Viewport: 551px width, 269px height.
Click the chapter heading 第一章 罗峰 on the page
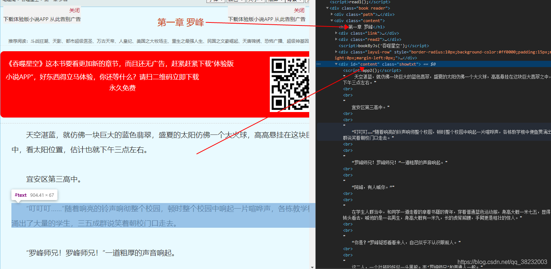[x=180, y=22]
